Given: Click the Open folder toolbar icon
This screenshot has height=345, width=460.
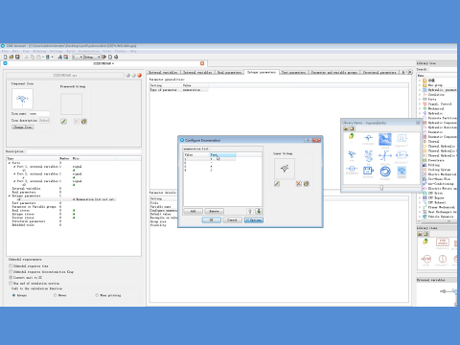Looking at the screenshot, I should [x=11, y=57].
